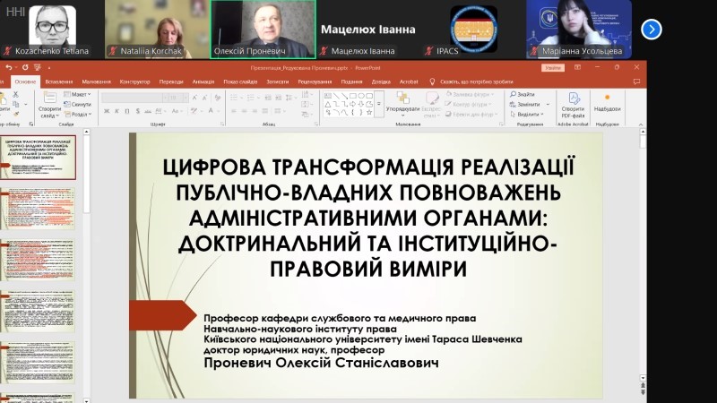Toggle Center paragraph alignment
The height and width of the screenshot is (403, 717).
[x=244, y=111]
